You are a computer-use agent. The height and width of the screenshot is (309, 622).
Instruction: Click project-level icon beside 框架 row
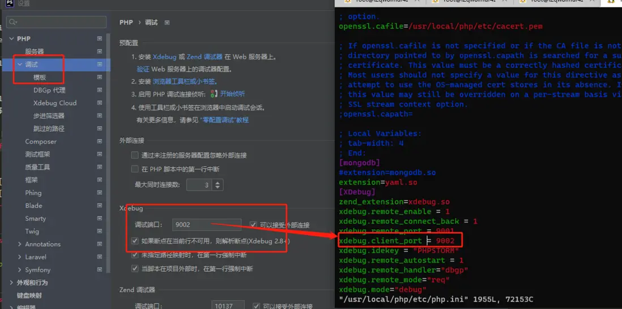[100, 180]
